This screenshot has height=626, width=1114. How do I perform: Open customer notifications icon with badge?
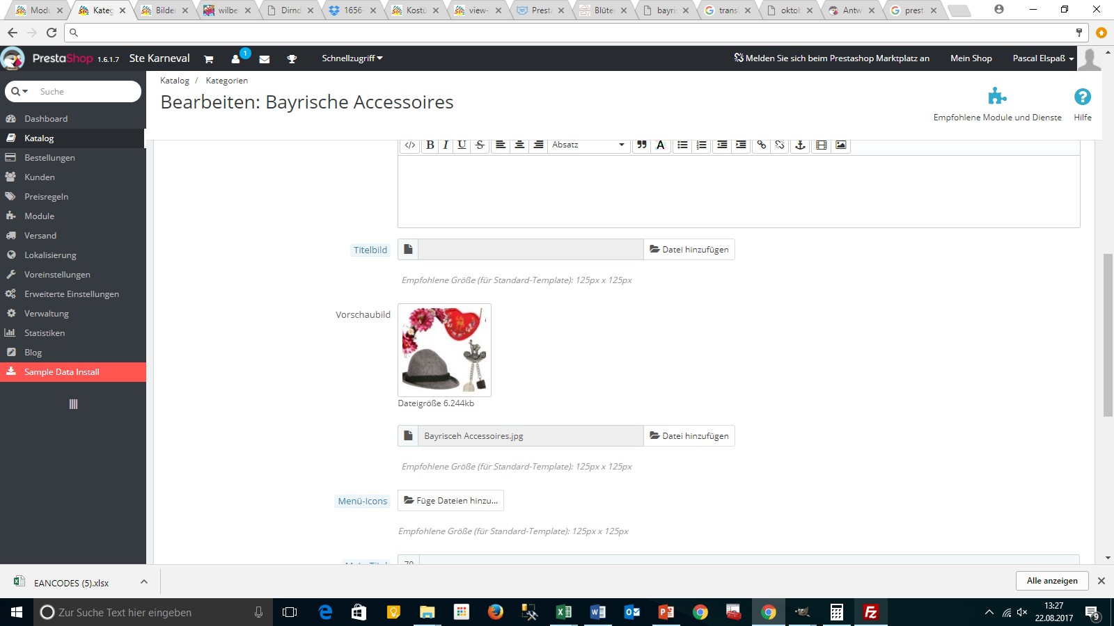pyautogui.click(x=237, y=59)
